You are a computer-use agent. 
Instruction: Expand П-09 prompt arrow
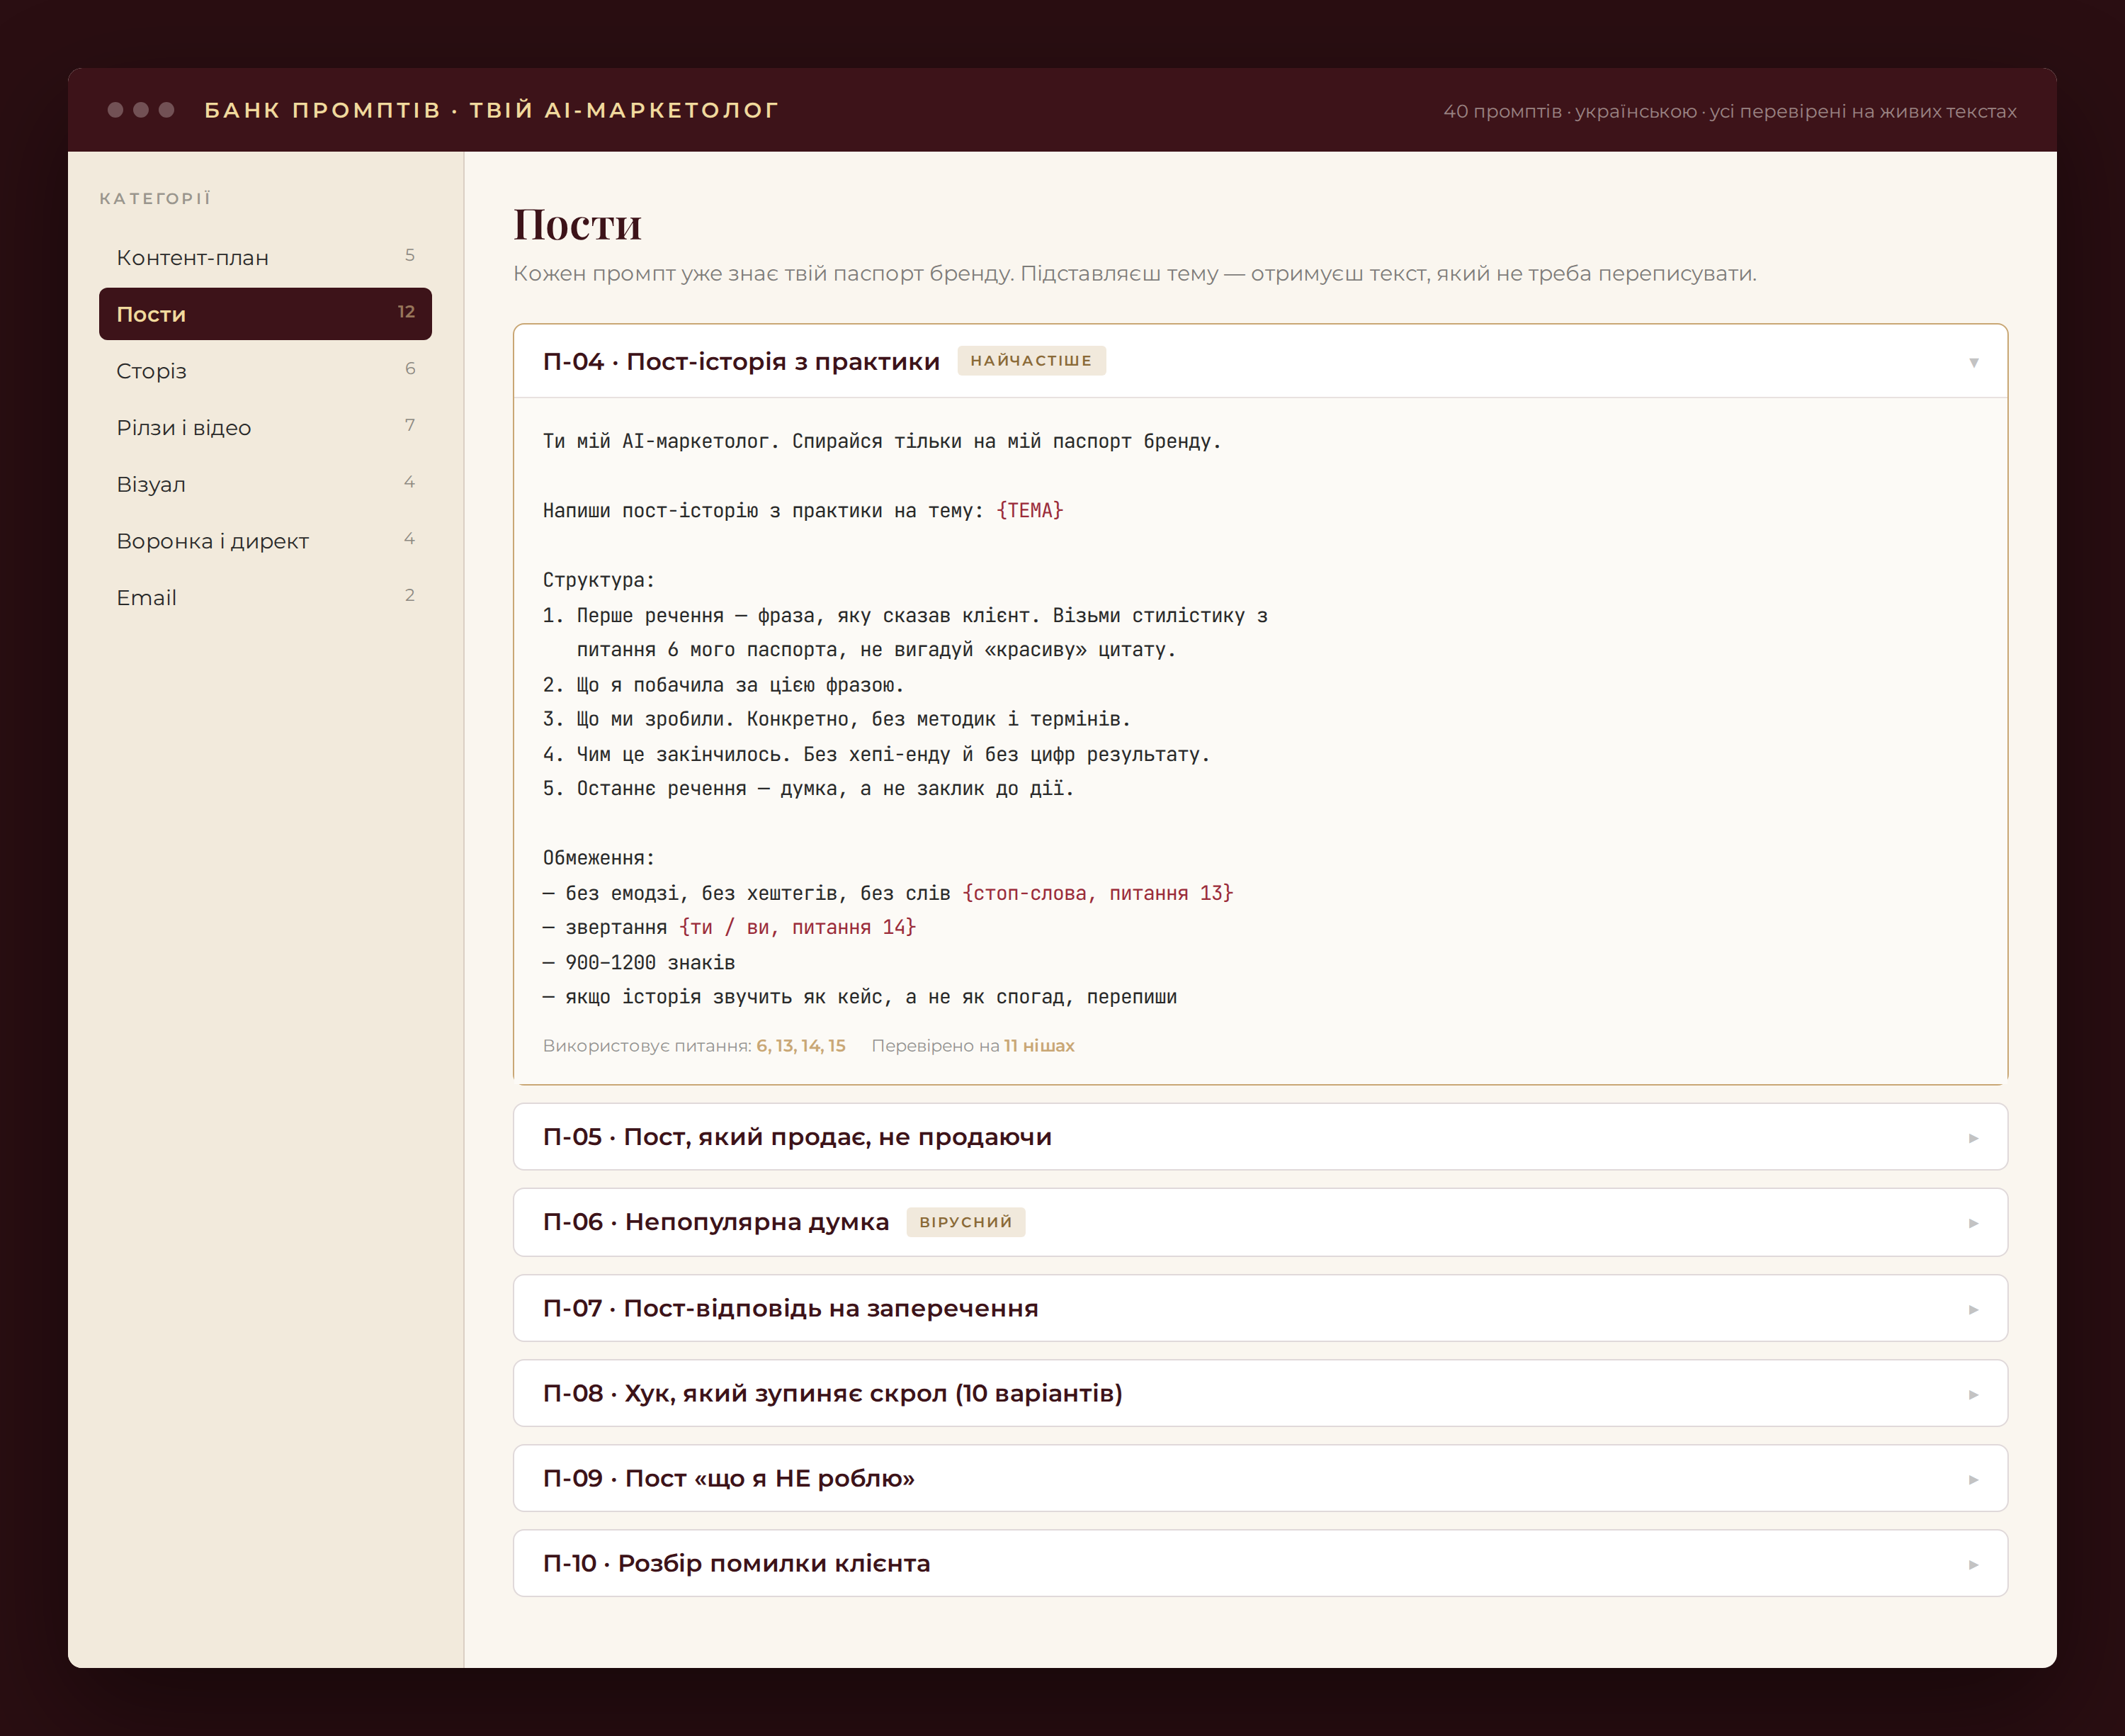coord(1973,1479)
